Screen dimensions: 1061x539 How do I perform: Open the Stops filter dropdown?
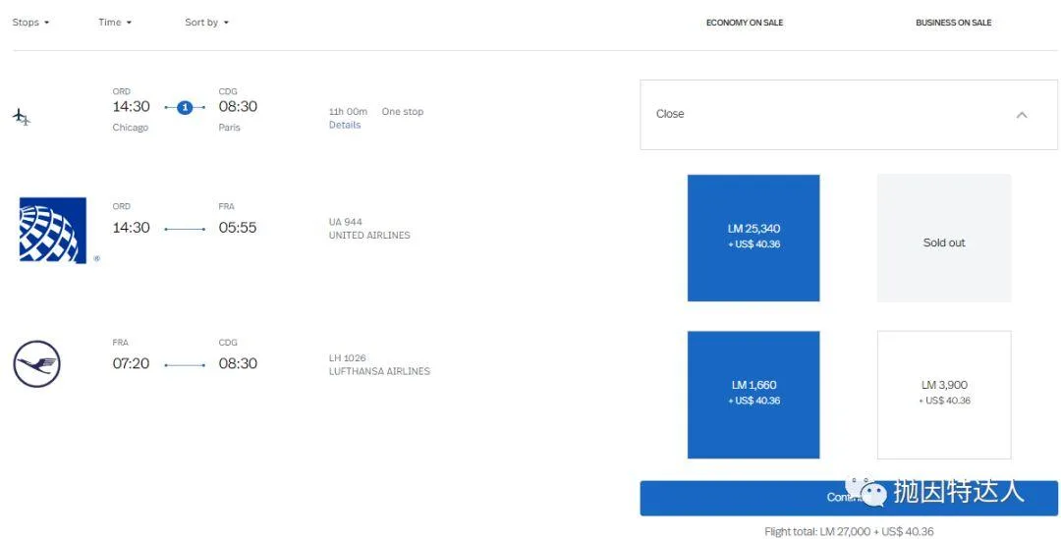[x=30, y=23]
